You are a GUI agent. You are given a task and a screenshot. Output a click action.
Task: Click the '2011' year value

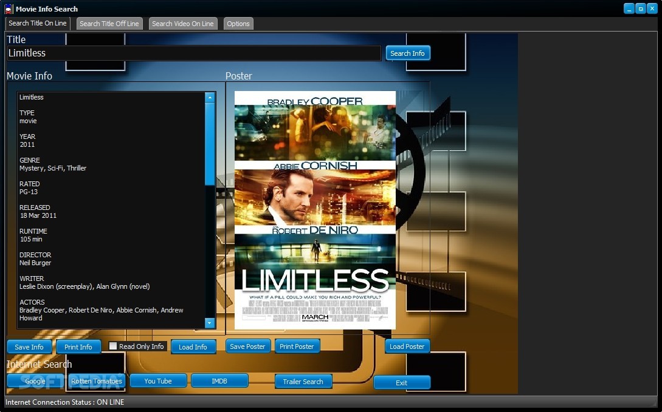[27, 144]
